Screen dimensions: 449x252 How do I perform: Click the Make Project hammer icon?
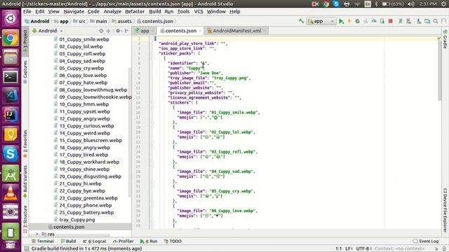point(301,21)
